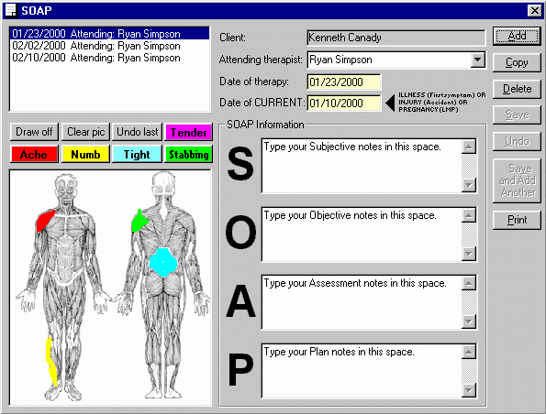This screenshot has height=414, width=546.
Task: Select the 02/02/2000 session entry
Action: pos(109,46)
